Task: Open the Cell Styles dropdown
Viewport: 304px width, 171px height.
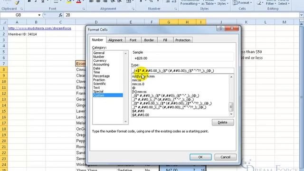Action: [223, 2]
